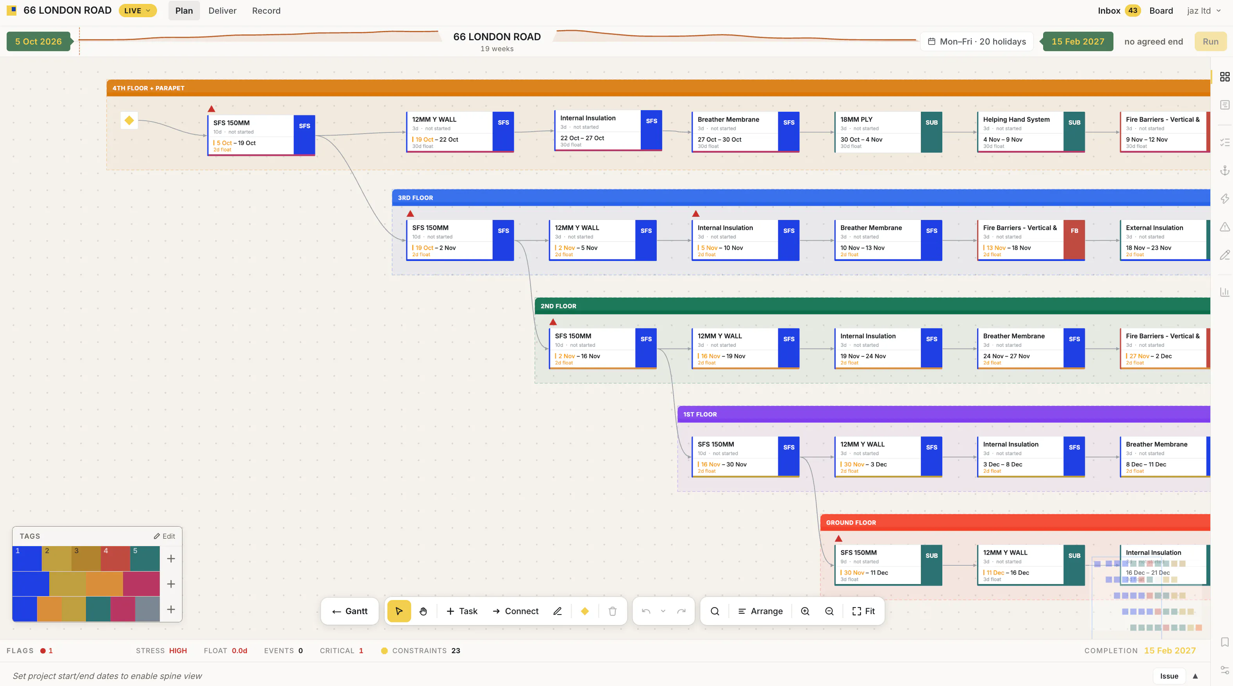Activate the hand pan tool
The height and width of the screenshot is (686, 1233).
[423, 611]
